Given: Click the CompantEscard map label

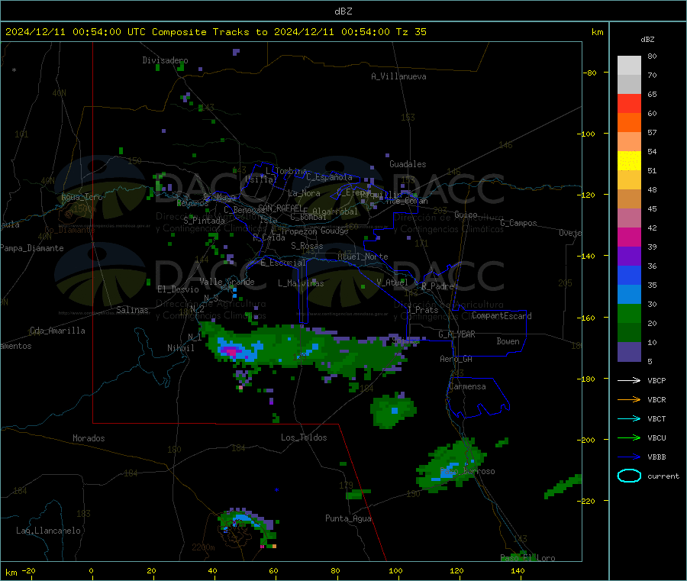Looking at the screenshot, I should 502,316.
